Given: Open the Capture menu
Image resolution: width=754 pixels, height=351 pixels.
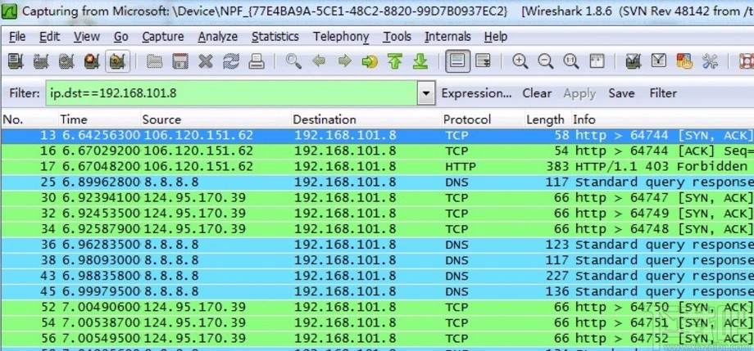Looking at the screenshot, I should coord(163,37).
